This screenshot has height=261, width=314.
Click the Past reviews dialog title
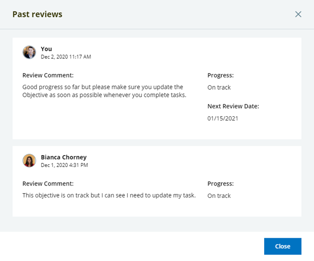pos(37,14)
